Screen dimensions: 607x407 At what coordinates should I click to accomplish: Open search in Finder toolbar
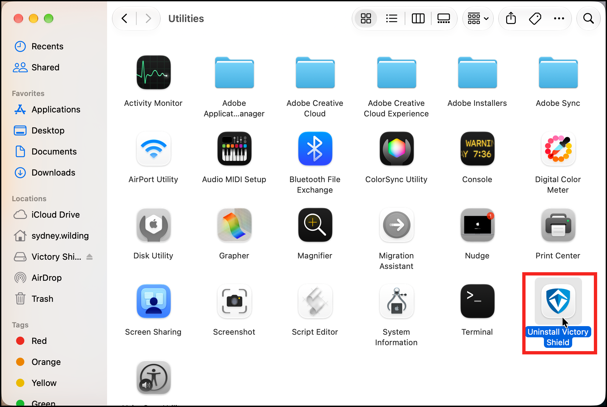pos(588,18)
